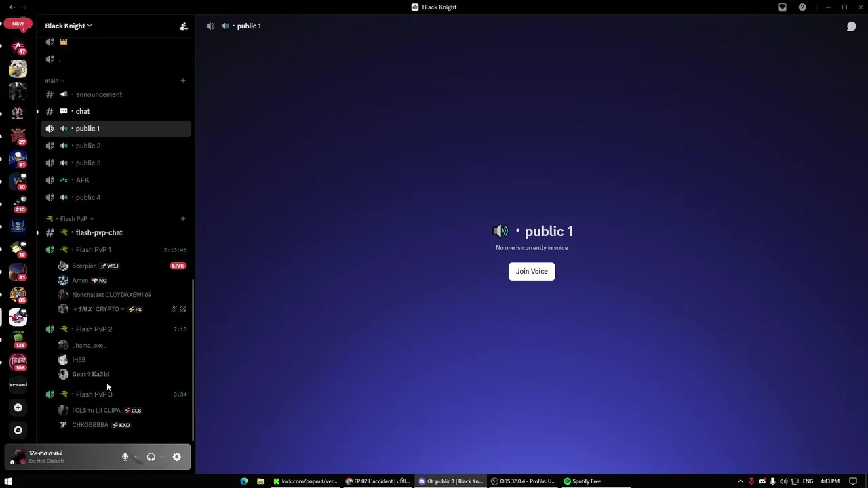Click user Goat Ka3bi in Flash PvP 2
868x488 pixels.
tap(123, 374)
